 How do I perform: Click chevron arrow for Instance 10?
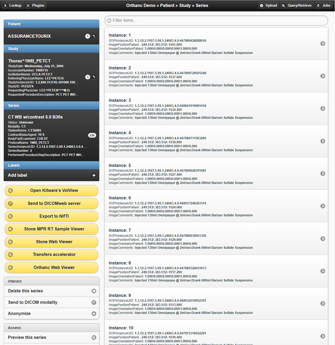323,336
